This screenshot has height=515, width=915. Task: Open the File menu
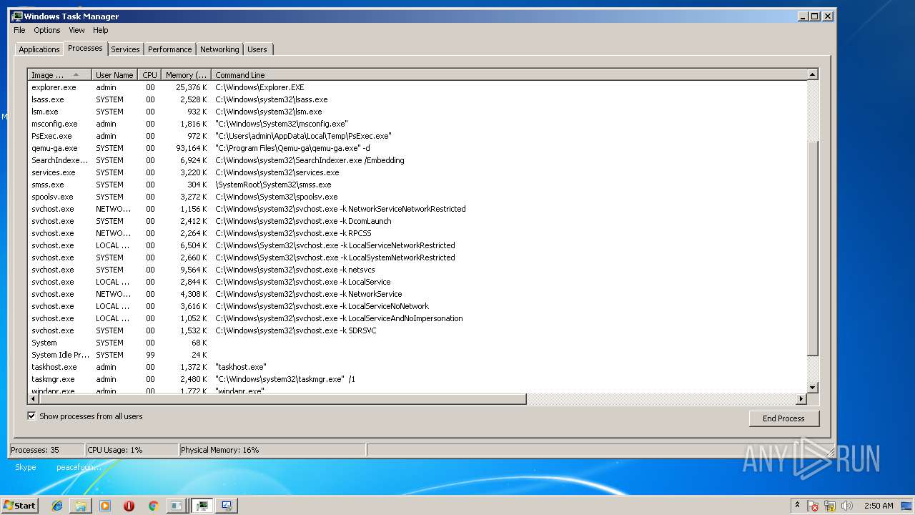pos(19,30)
